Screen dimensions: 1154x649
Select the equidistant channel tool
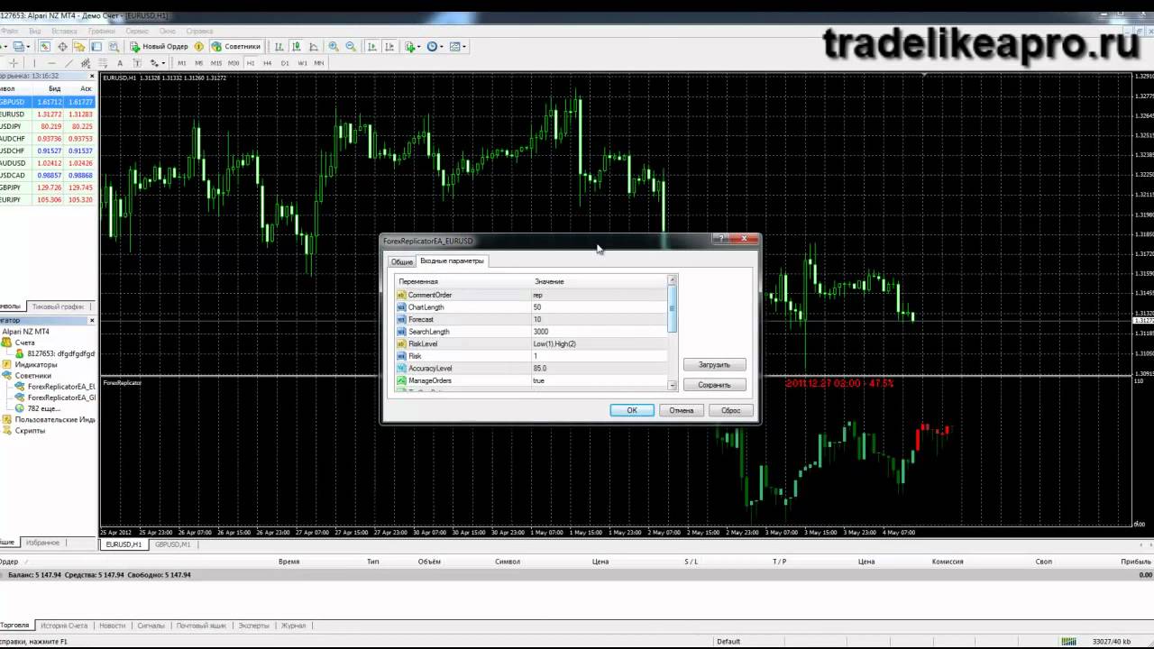[x=86, y=63]
